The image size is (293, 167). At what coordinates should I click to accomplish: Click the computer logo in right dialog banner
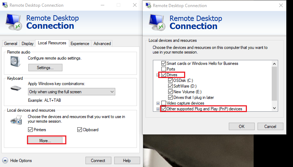pos(157,22)
